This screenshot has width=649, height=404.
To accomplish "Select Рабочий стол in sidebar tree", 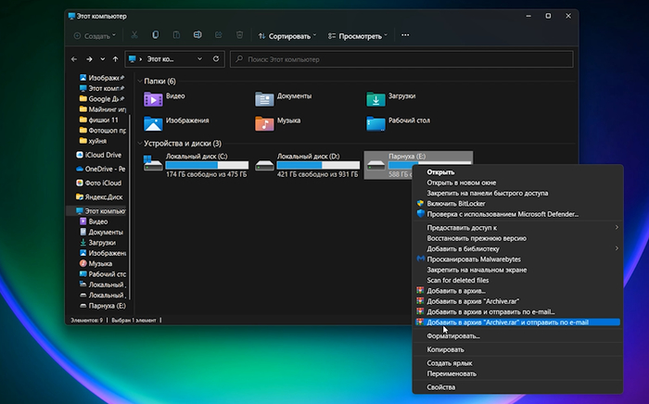I will 102,274.
